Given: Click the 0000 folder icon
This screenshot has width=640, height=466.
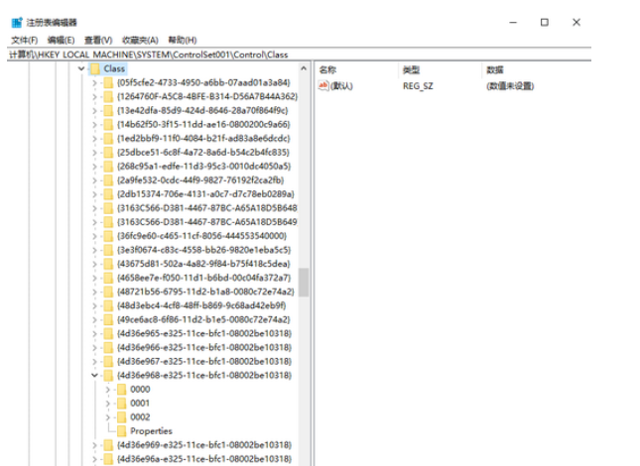Looking at the screenshot, I should [121, 389].
